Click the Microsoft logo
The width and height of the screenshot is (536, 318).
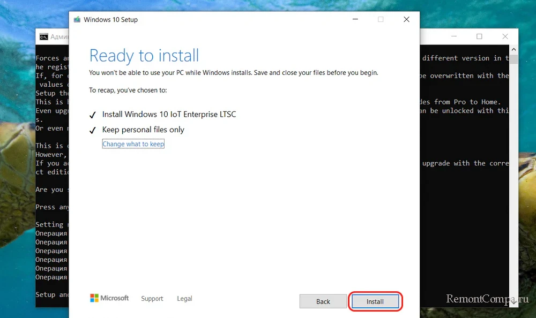click(109, 298)
